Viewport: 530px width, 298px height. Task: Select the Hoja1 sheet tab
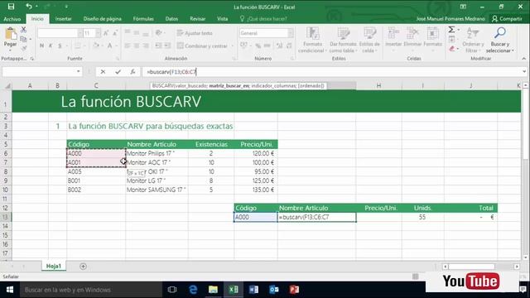[x=54, y=267]
